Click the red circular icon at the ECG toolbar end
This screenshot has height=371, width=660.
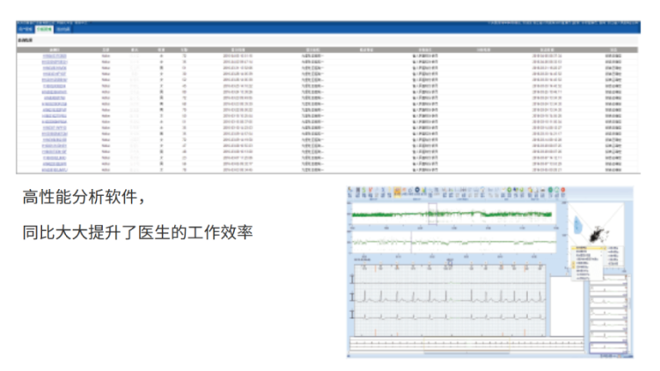[563, 190]
